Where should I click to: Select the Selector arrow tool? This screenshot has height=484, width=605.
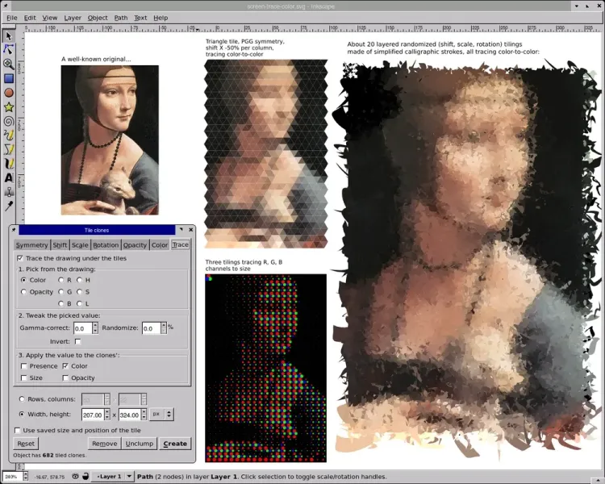(x=9, y=36)
